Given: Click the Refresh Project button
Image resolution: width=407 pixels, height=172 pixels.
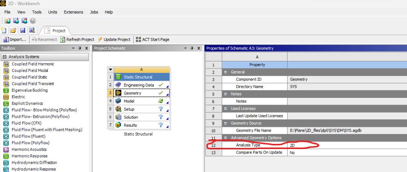Looking at the screenshot, I should pos(78,40).
